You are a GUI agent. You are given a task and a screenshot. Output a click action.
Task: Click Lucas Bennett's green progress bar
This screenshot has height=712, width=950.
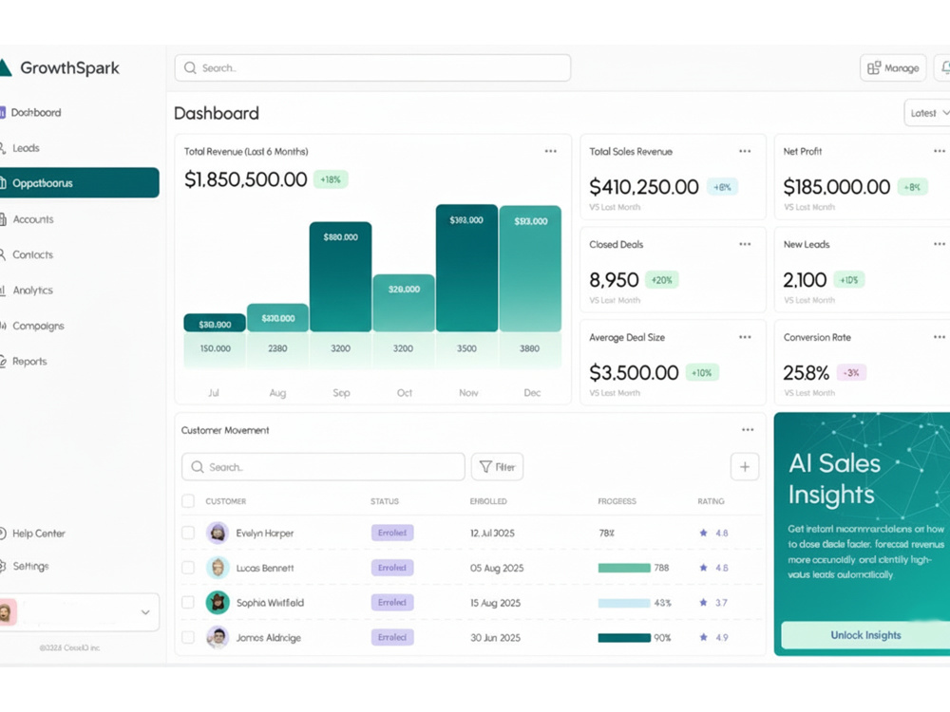[x=624, y=568]
